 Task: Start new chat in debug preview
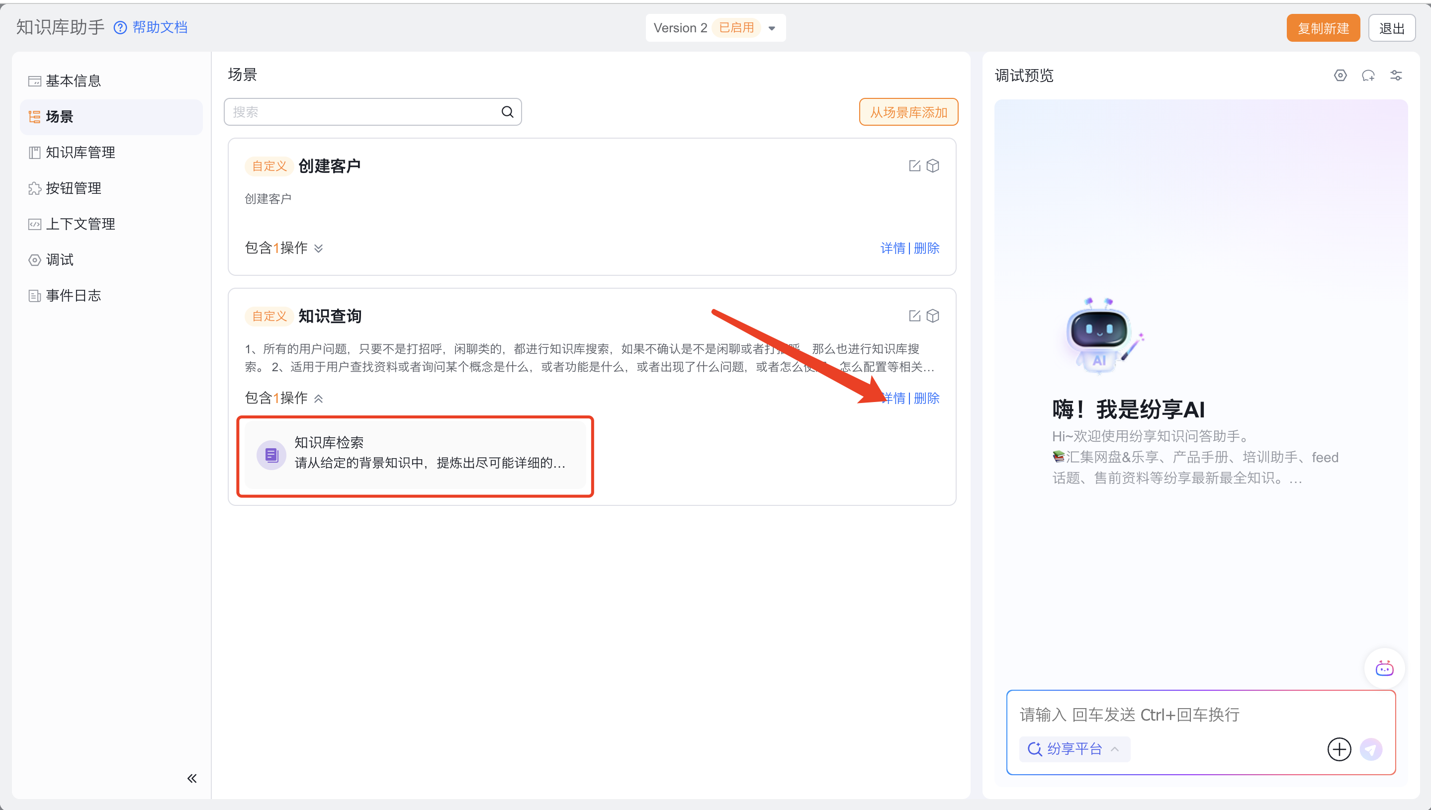[1368, 76]
